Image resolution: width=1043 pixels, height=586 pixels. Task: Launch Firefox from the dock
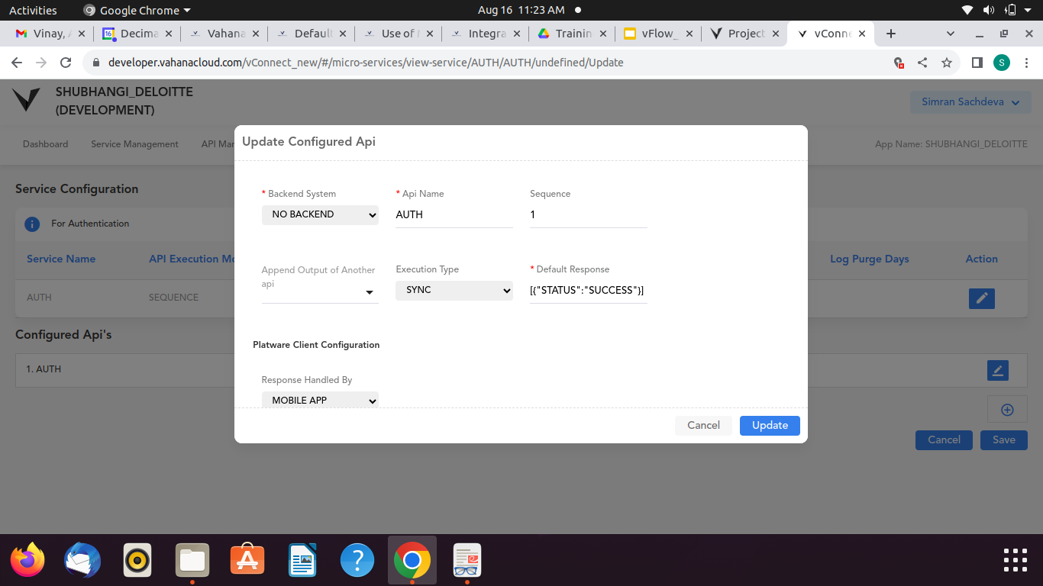pyautogui.click(x=28, y=561)
